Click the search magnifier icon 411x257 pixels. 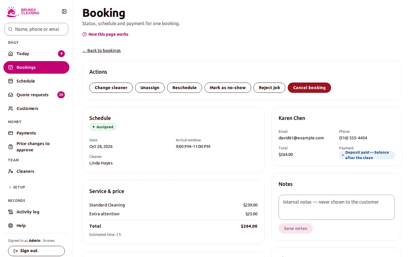[x=10, y=29]
